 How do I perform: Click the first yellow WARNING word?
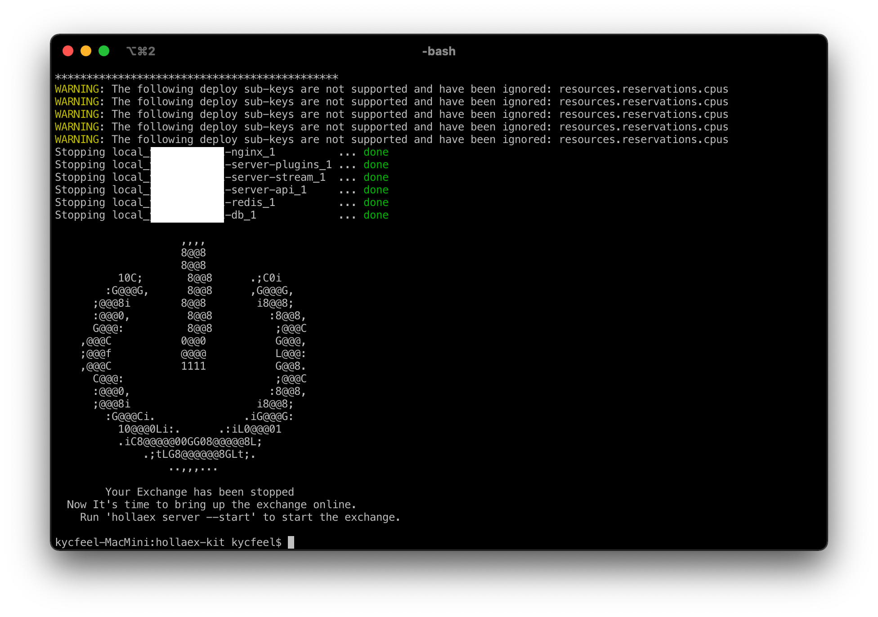[x=77, y=89]
